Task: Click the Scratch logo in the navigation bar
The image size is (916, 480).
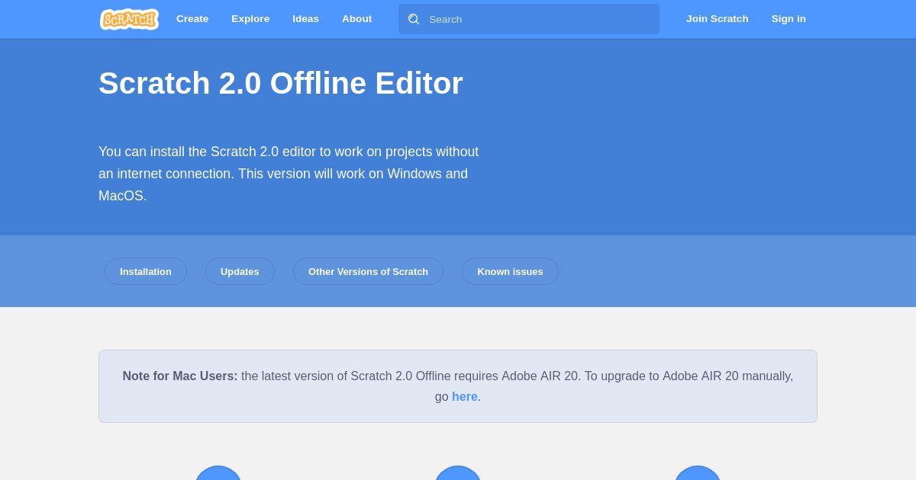Action: 129,19
